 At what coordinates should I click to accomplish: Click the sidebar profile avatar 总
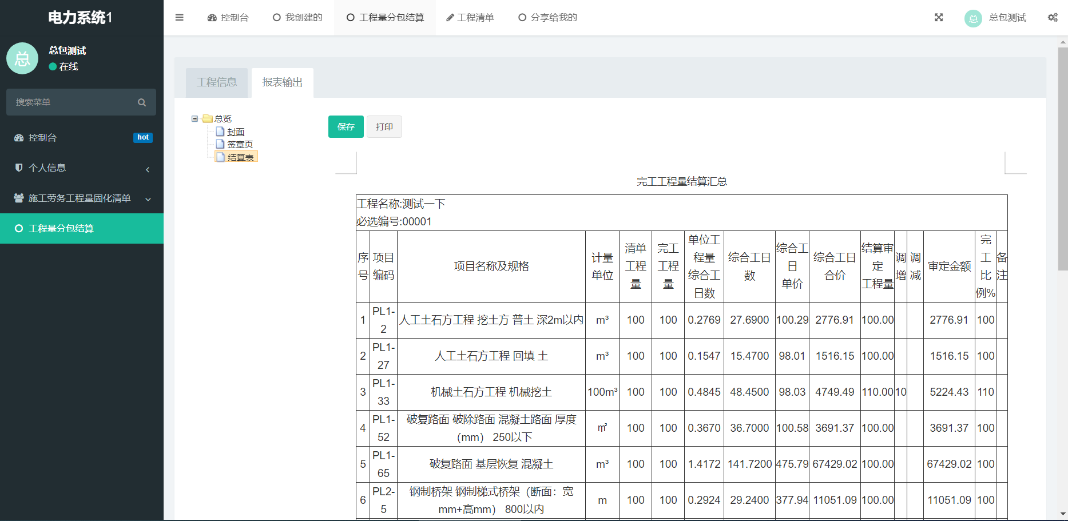tap(22, 58)
